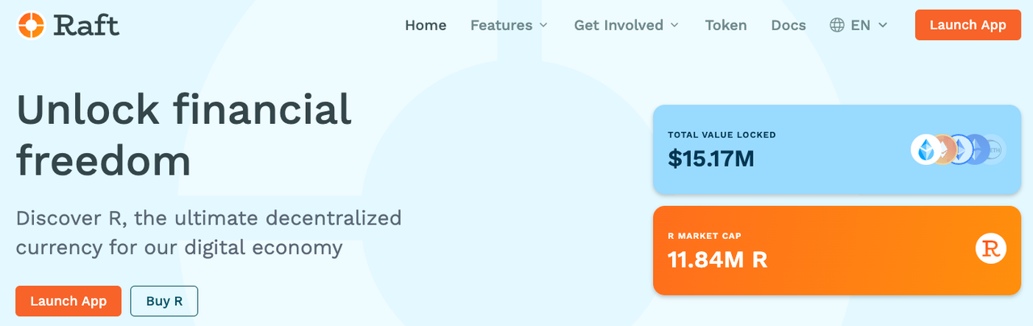Click the Buy R button

[x=164, y=301]
